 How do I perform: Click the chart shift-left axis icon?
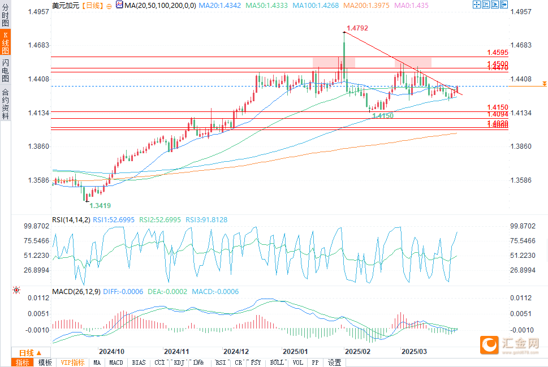click(485, 5)
